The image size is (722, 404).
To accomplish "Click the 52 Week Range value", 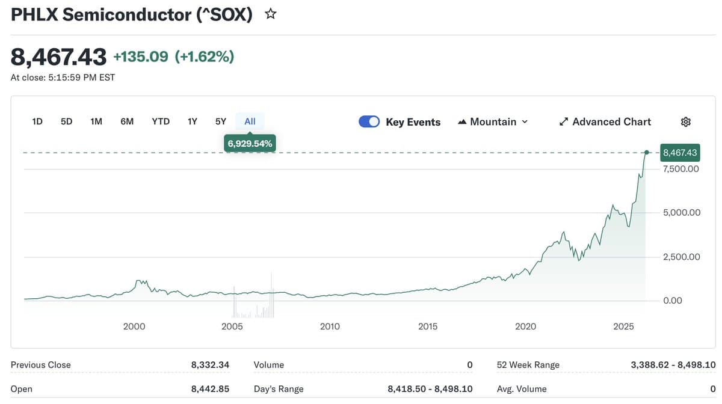I will (673, 364).
